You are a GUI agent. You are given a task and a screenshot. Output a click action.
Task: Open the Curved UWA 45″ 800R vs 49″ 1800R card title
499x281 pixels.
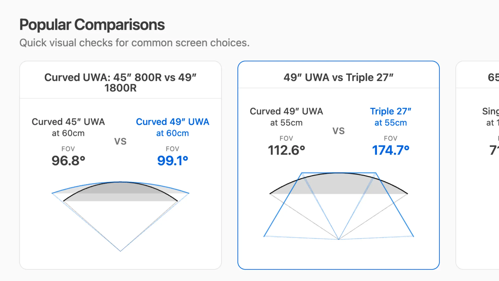click(x=120, y=82)
